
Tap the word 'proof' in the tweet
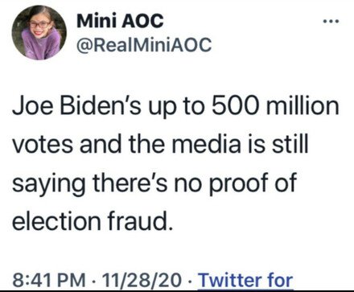[x=239, y=185]
